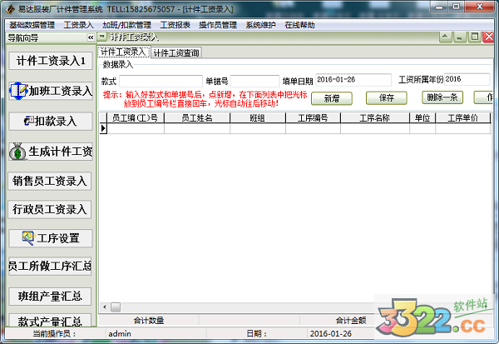The width and height of the screenshot is (499, 344).
Task: Open 工序设置 process settings
Action: 51,238
